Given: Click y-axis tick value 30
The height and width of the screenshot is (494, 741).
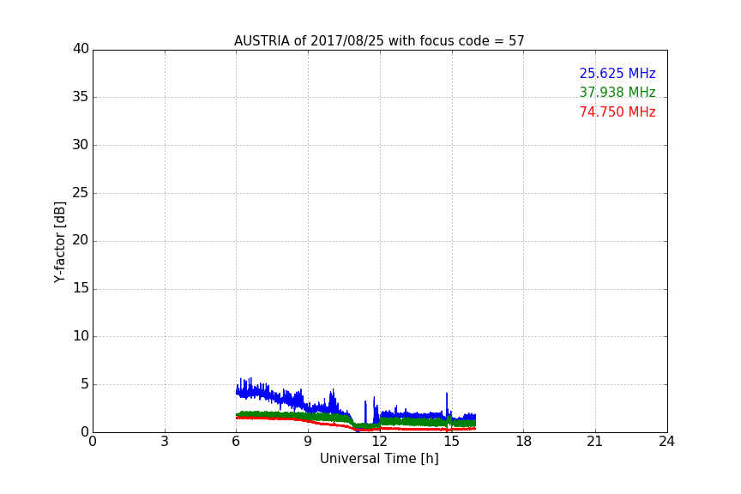Looking at the screenshot, I should (81, 145).
